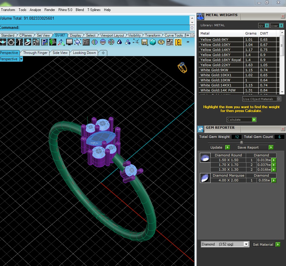Click the QR-style maze pattern icon
The image size is (286, 266).
pyautogui.click(x=170, y=42)
